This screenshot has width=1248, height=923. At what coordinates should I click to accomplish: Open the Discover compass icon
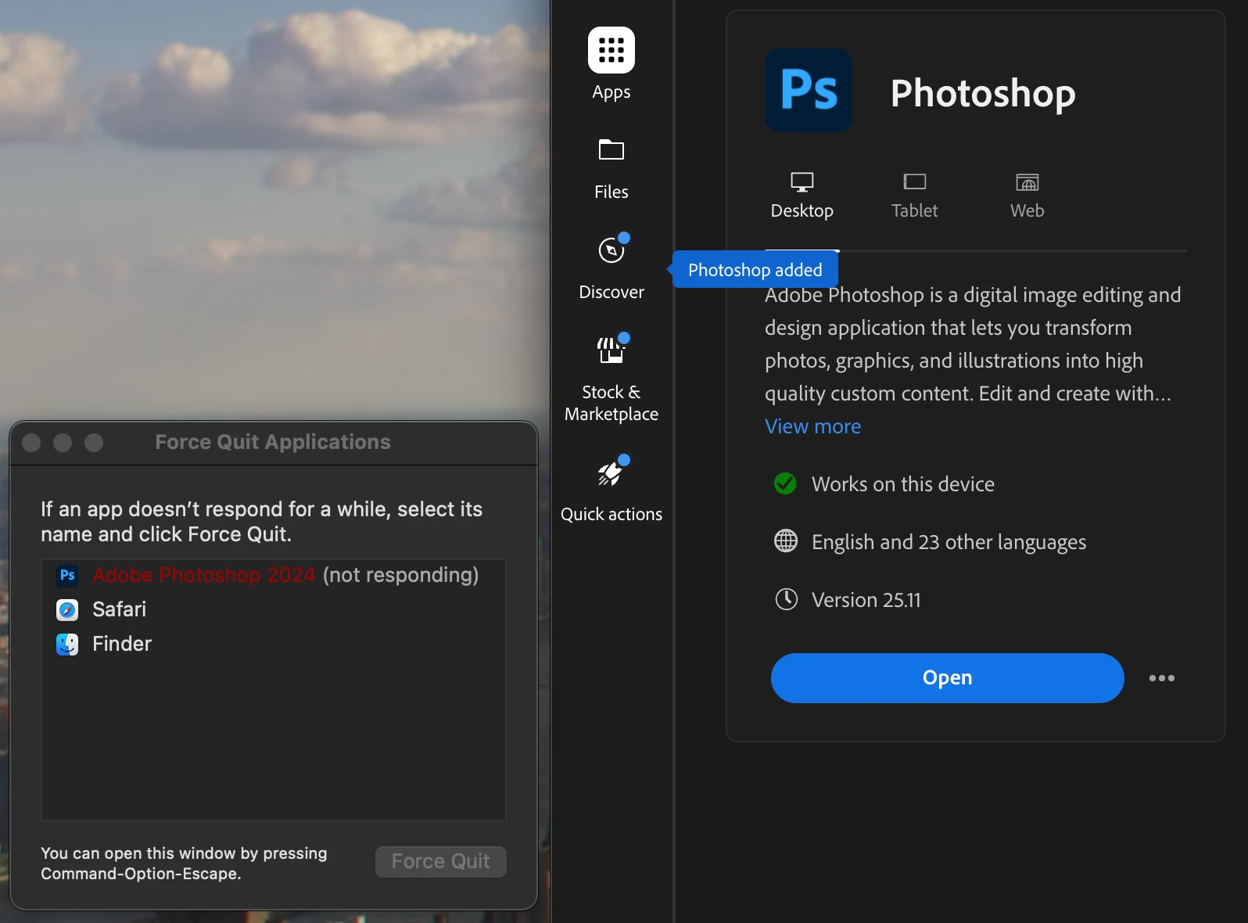[611, 250]
